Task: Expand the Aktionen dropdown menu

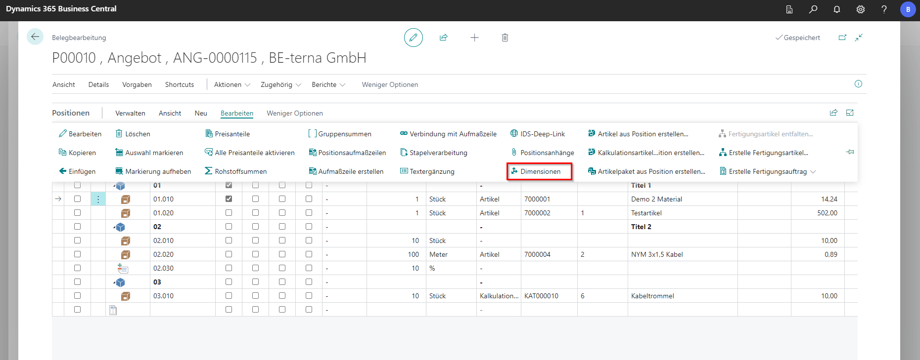Action: 232,84
